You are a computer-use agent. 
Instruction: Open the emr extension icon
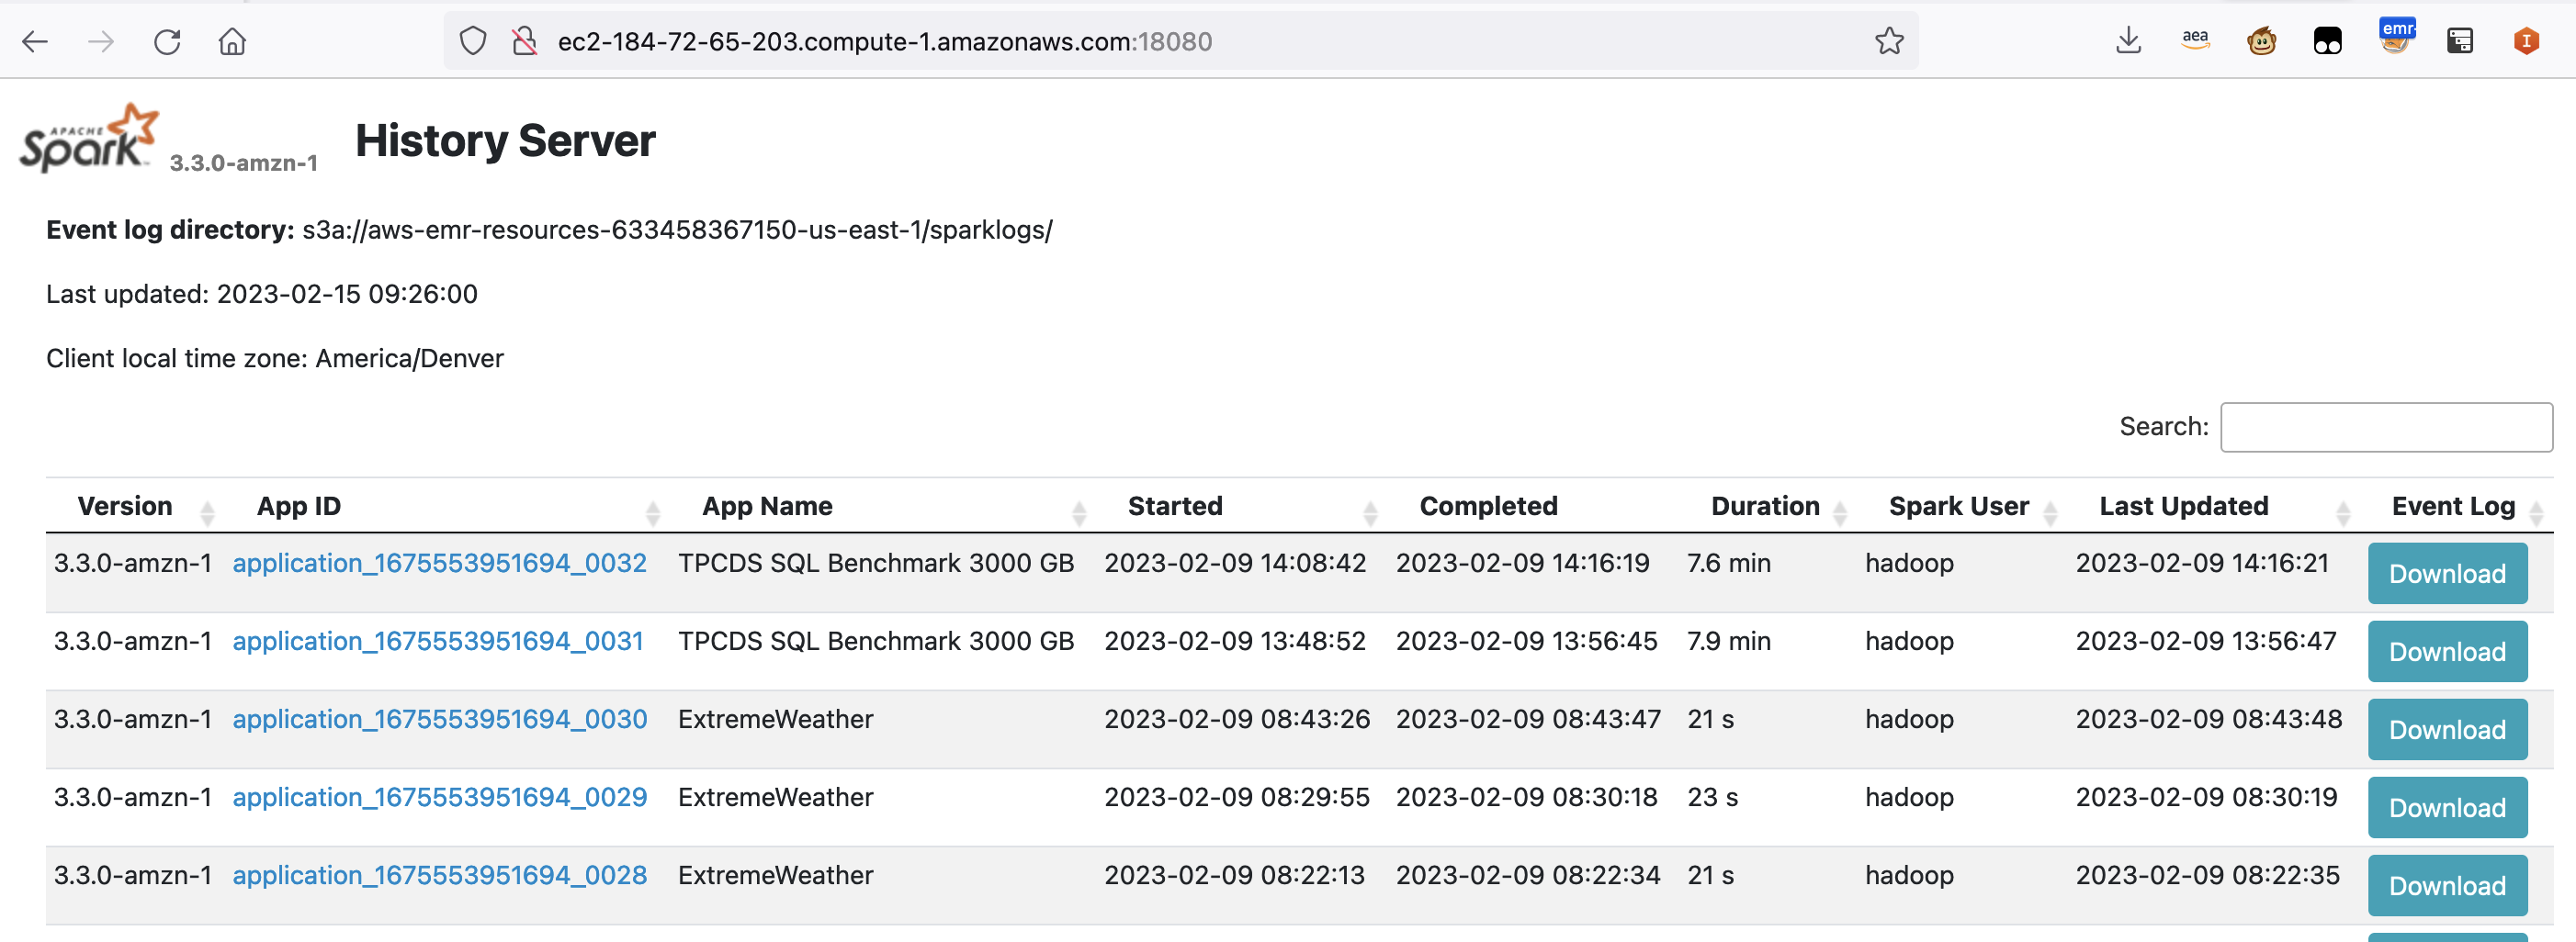pos(2395,39)
